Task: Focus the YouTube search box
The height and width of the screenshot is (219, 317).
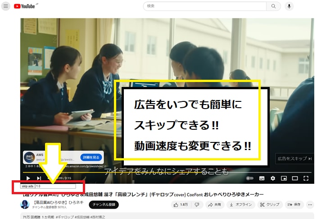Action: [x=204, y=6]
